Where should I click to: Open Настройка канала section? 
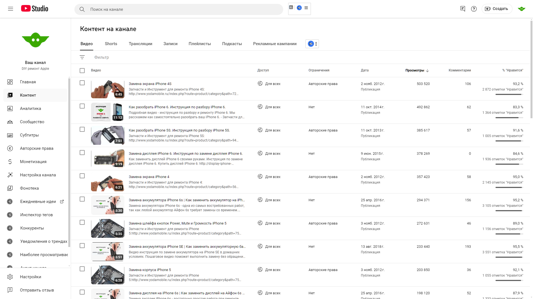pyautogui.click(x=36, y=175)
